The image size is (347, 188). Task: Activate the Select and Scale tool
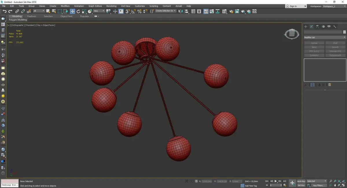[84, 11]
